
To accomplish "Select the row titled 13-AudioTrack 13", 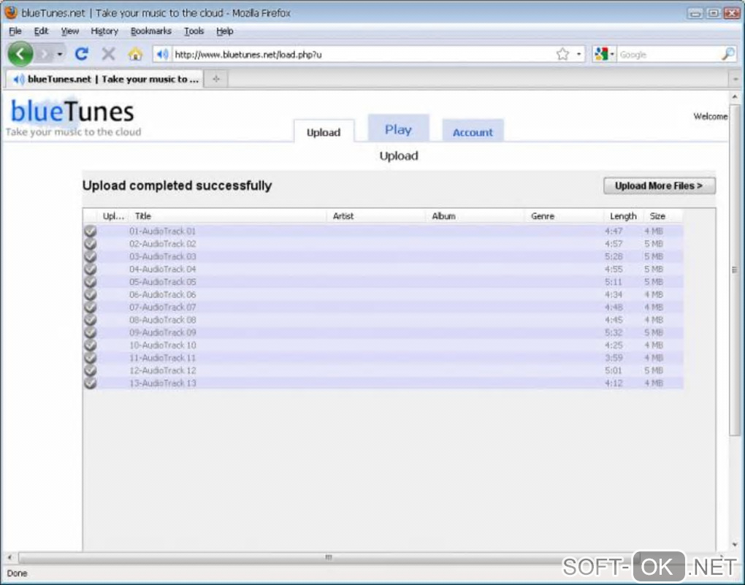I will (x=383, y=383).
